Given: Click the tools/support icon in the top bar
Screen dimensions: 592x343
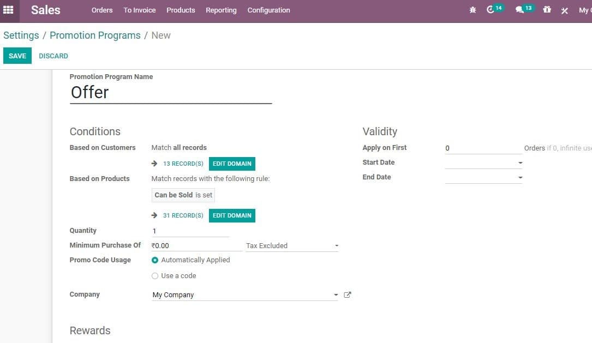Looking at the screenshot, I should [x=564, y=10].
